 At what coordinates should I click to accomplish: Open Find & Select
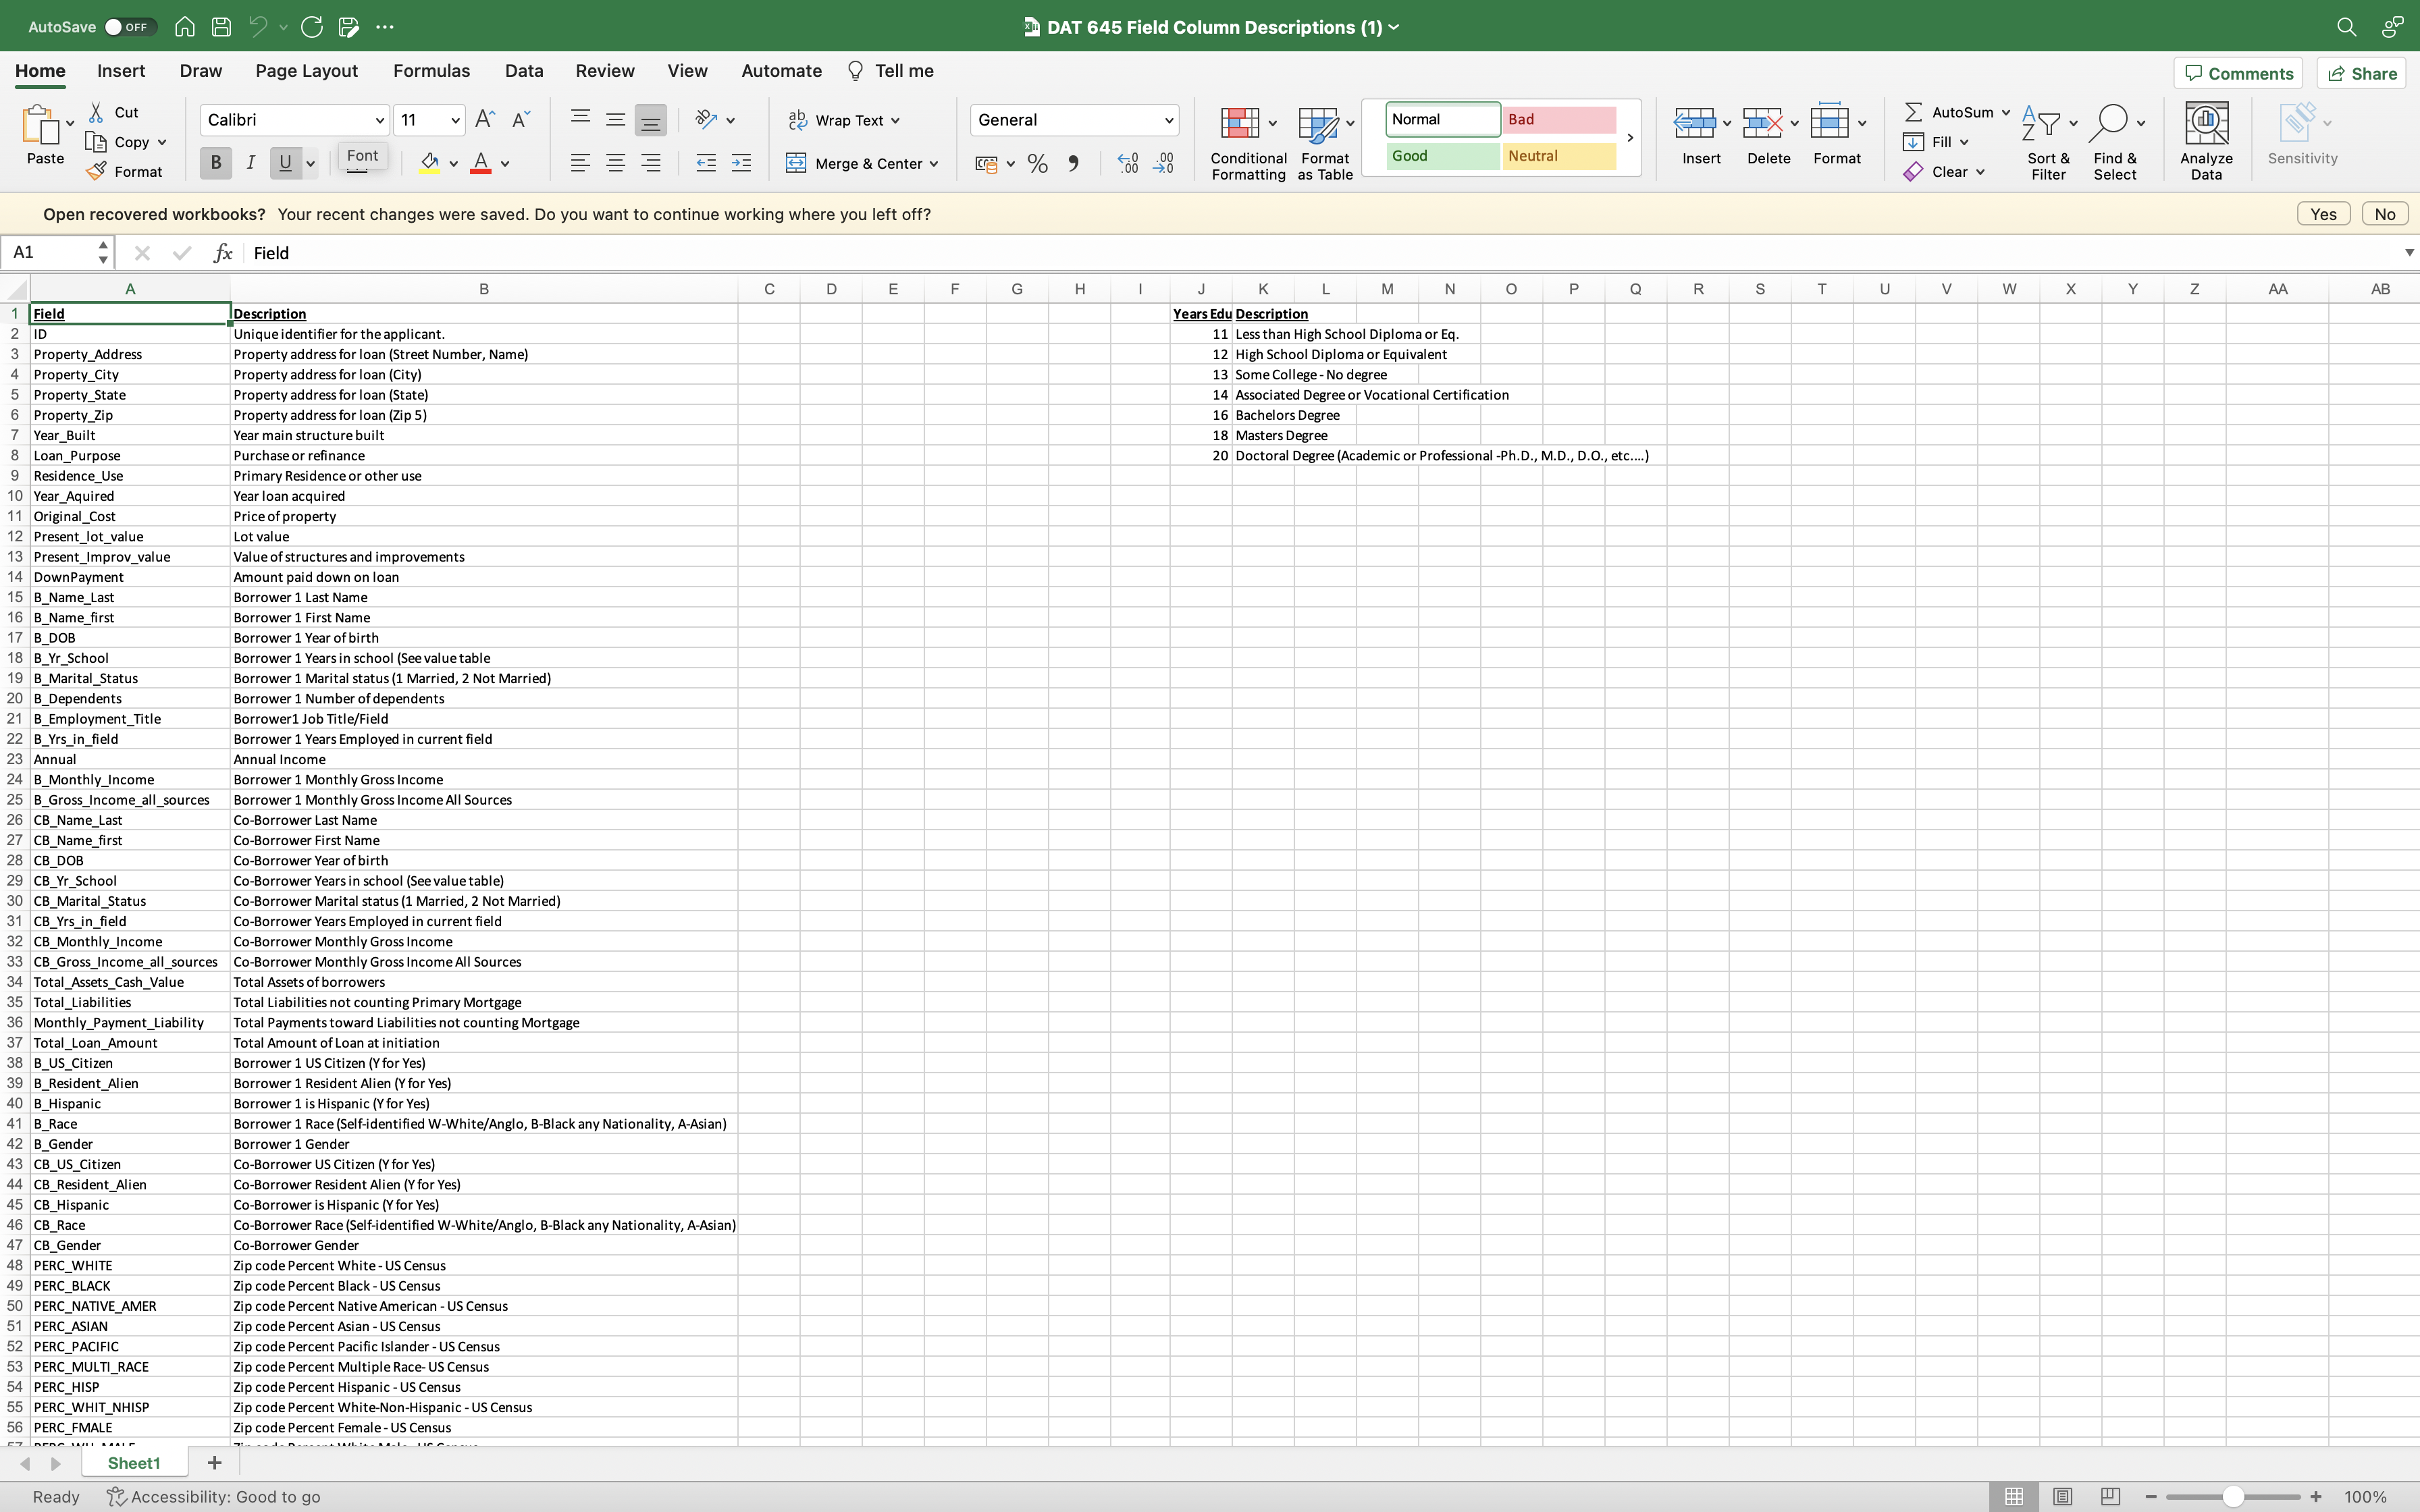point(2117,139)
